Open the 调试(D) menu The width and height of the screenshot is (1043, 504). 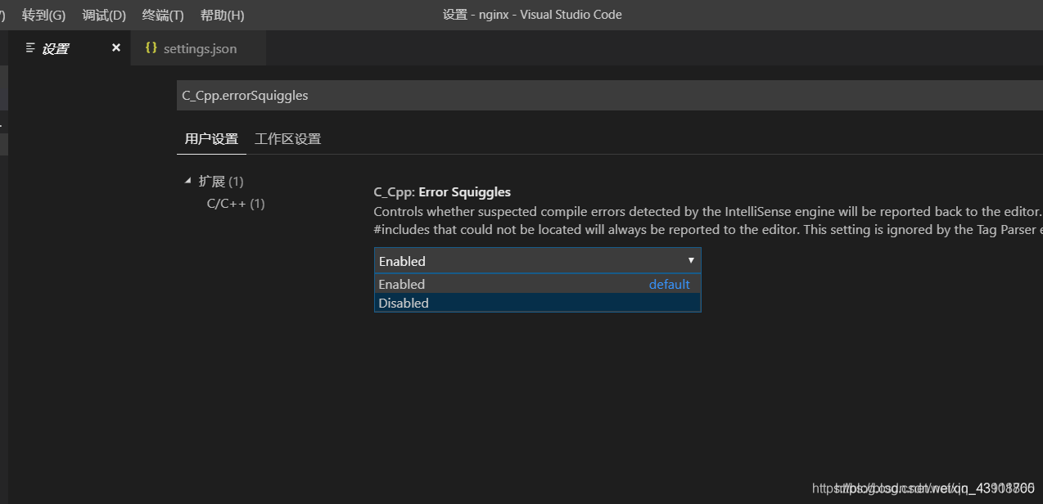coord(104,15)
